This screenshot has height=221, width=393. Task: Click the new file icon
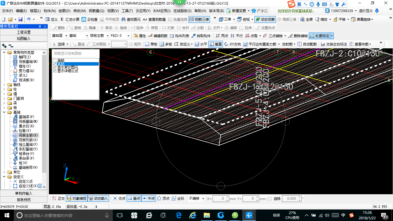pos(3,19)
